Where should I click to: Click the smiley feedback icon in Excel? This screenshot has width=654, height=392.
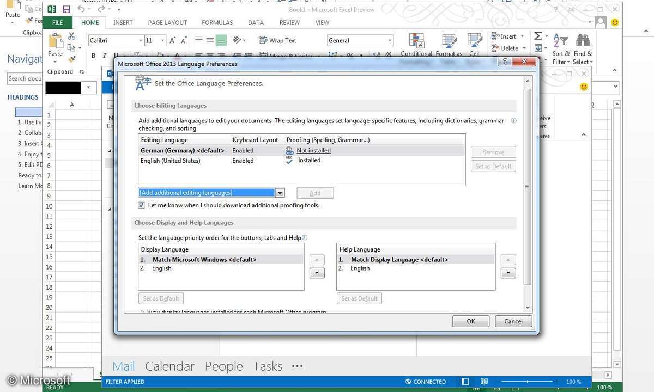click(615, 22)
